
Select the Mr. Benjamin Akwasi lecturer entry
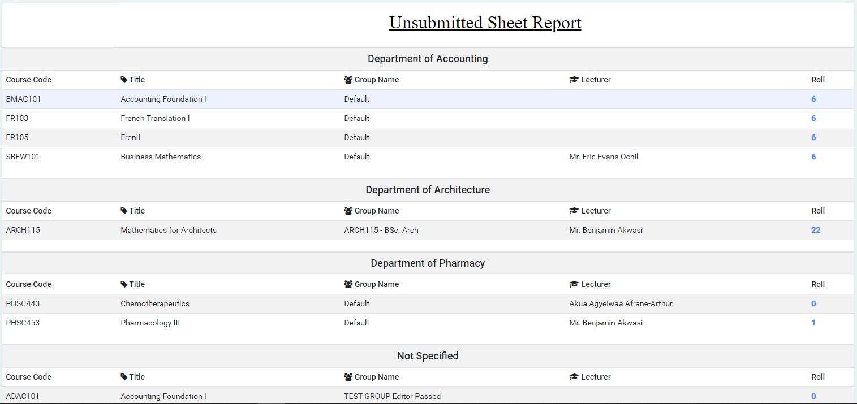(x=606, y=230)
